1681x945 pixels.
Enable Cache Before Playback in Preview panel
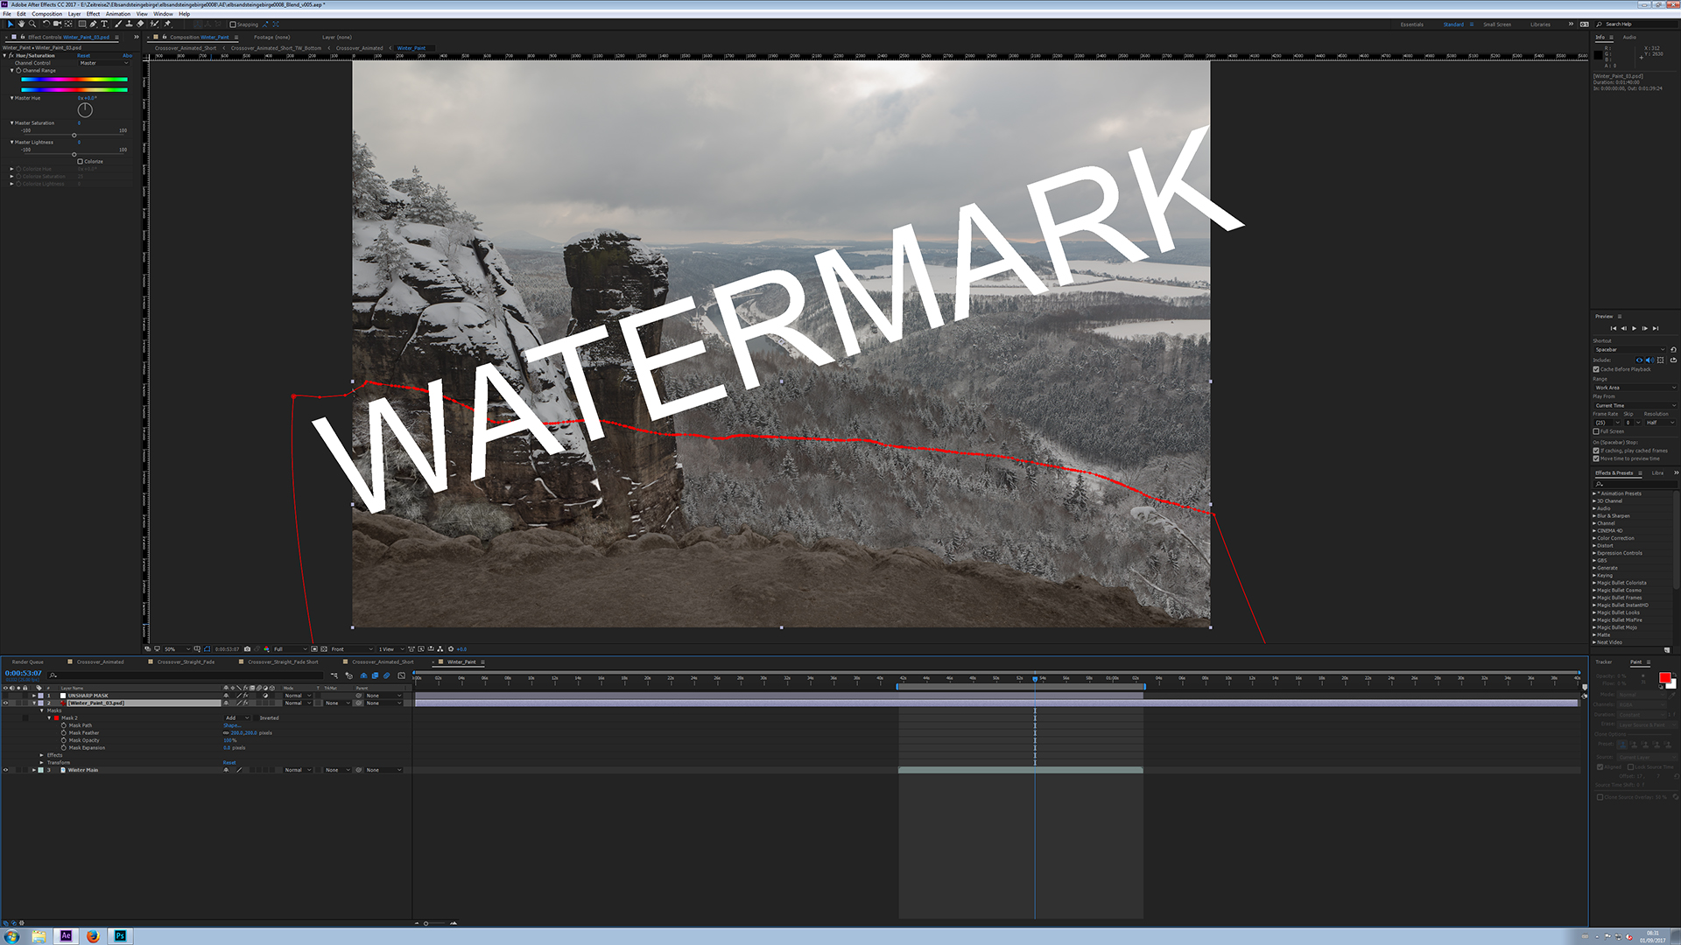(x=1595, y=369)
